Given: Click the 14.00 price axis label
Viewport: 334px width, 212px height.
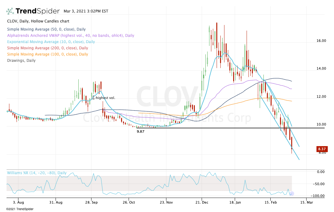Looking at the screenshot, I should coord(321,68).
